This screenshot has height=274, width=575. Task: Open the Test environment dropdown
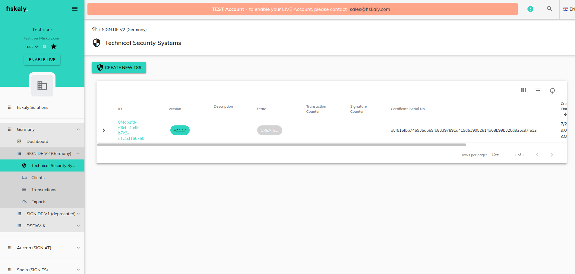click(x=31, y=46)
